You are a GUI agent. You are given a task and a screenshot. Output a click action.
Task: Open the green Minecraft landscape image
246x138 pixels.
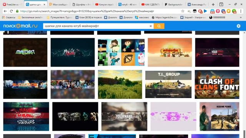tap(120, 84)
